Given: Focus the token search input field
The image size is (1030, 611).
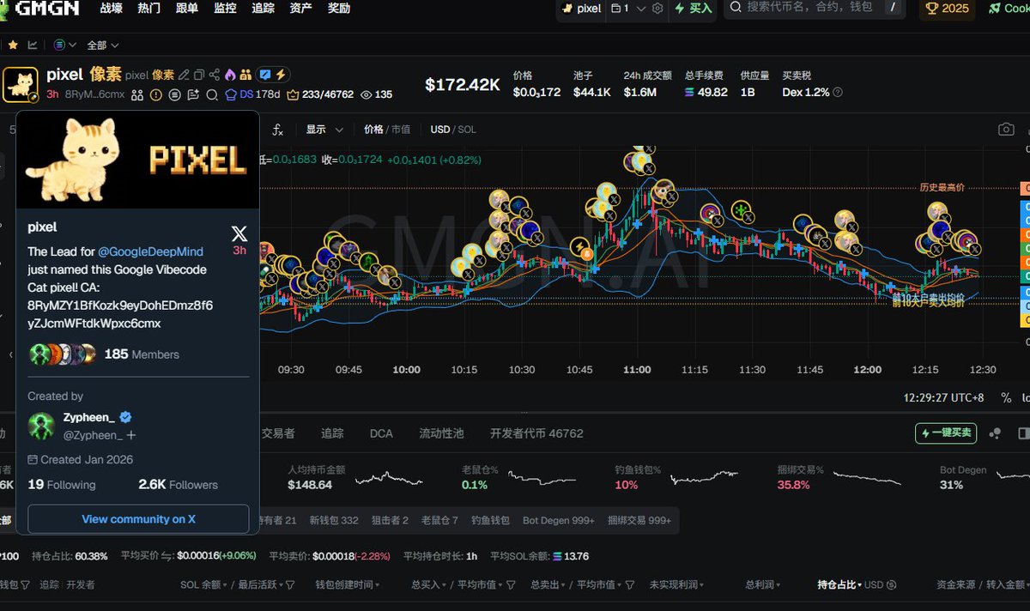Looking at the screenshot, I should (x=813, y=8).
